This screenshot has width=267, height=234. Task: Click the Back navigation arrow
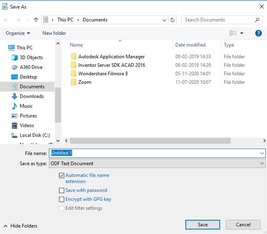coord(6,20)
